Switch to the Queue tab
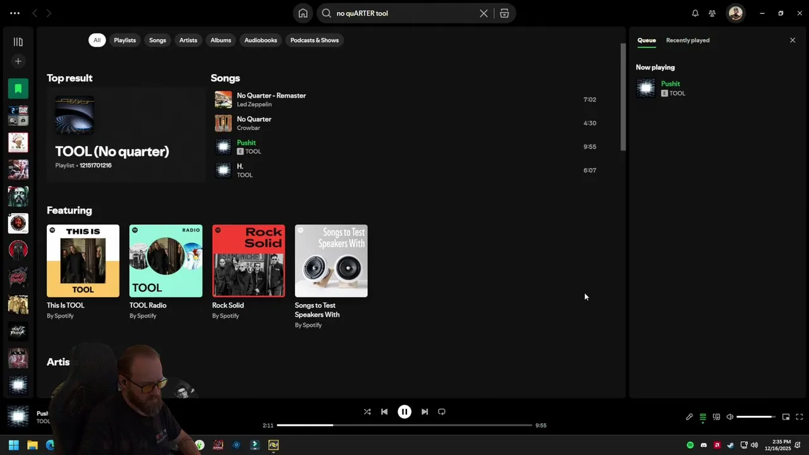 coord(647,40)
